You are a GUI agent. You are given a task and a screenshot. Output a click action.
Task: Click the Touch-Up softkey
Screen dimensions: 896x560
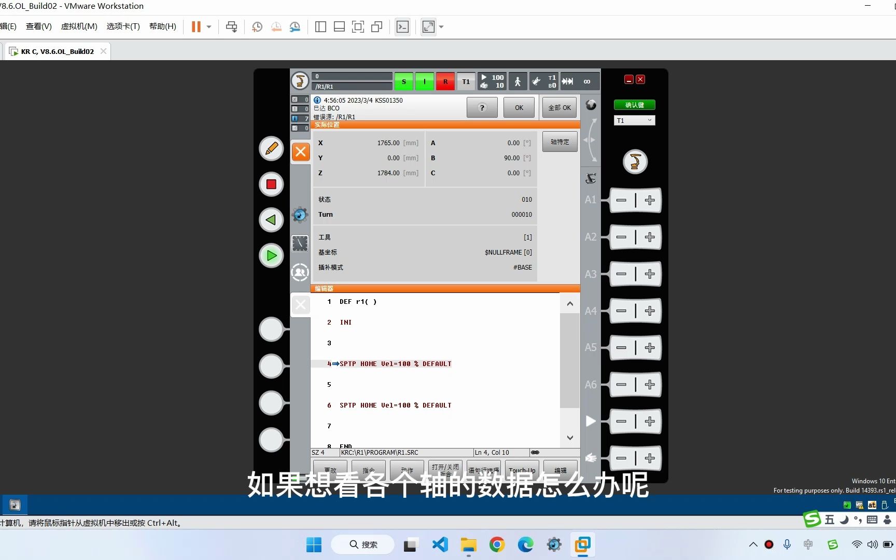522,470
